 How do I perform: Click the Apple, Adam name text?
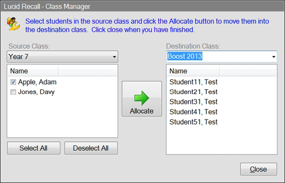[x=37, y=82]
